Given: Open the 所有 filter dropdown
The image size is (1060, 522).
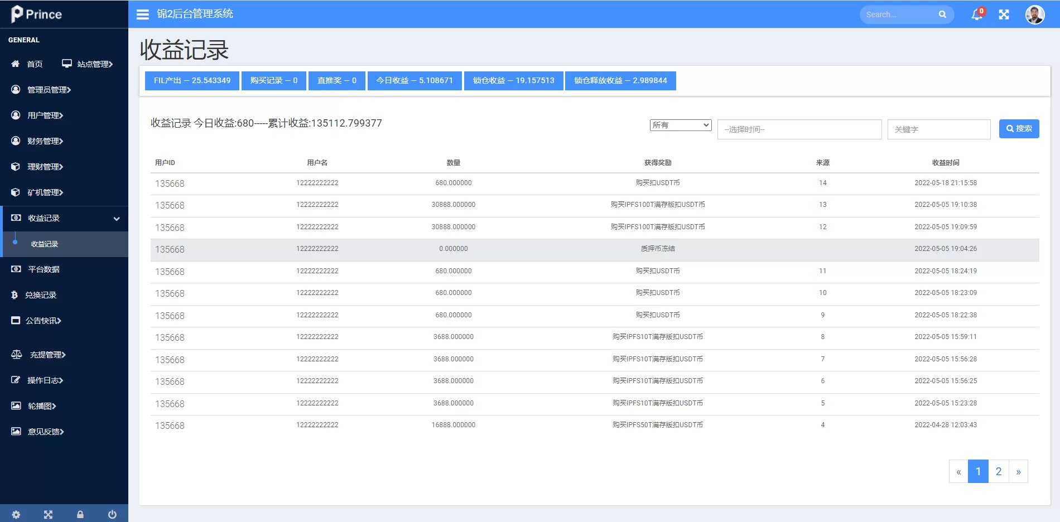Looking at the screenshot, I should click(x=680, y=125).
